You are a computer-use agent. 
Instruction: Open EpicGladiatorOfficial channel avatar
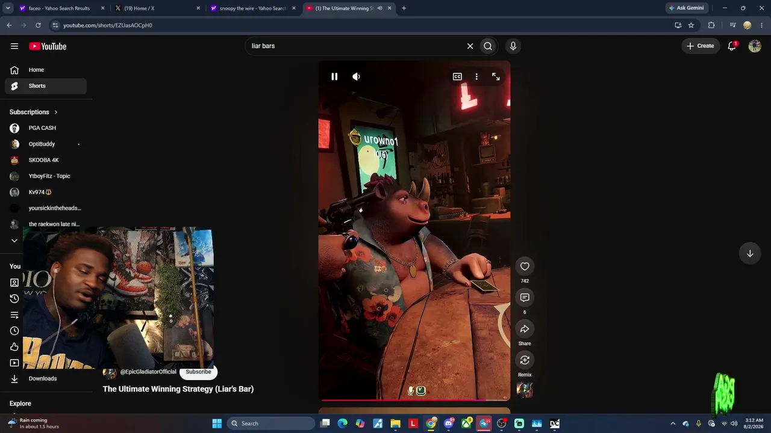pos(109,373)
